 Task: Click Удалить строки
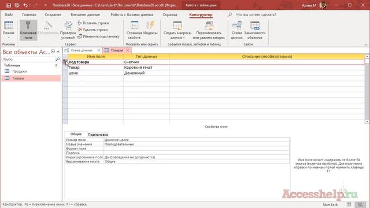point(92,29)
